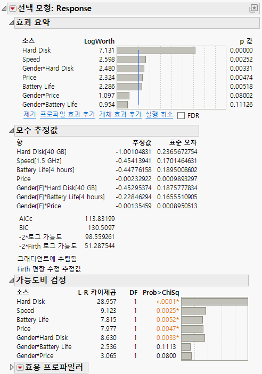Open red triangle menu for 선택 모형: Response
262x374 pixels.
pyautogui.click(x=12, y=9)
